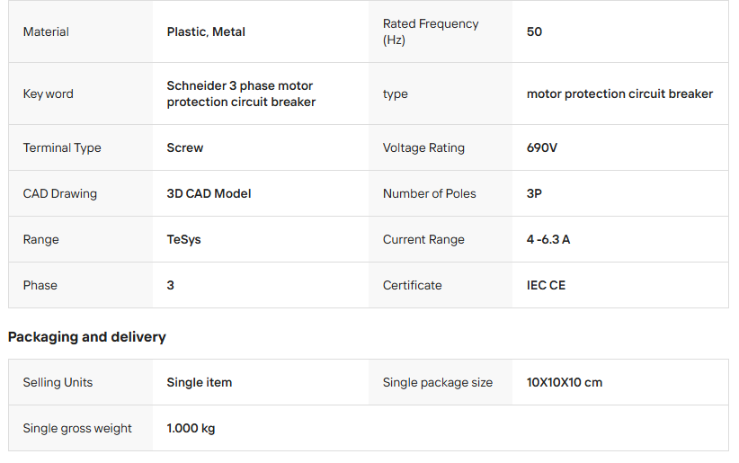This screenshot has width=739, height=463.
Task: Click the 'Packaging and delivery' heading
Action: coord(87,337)
